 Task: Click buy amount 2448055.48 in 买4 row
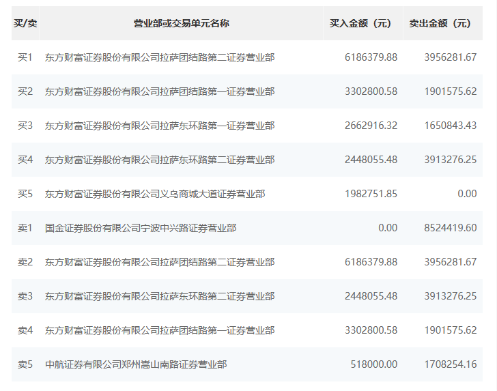(x=371, y=160)
